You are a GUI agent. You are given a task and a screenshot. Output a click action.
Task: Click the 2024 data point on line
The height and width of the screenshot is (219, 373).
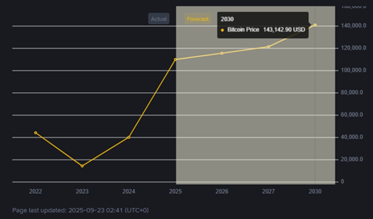pos(129,137)
